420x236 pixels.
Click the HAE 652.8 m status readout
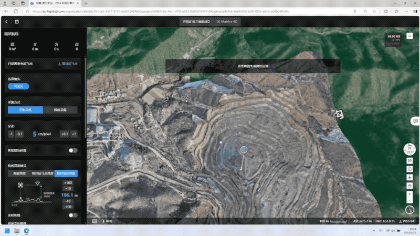(385, 221)
